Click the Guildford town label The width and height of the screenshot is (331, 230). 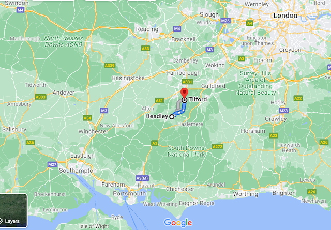(213, 86)
